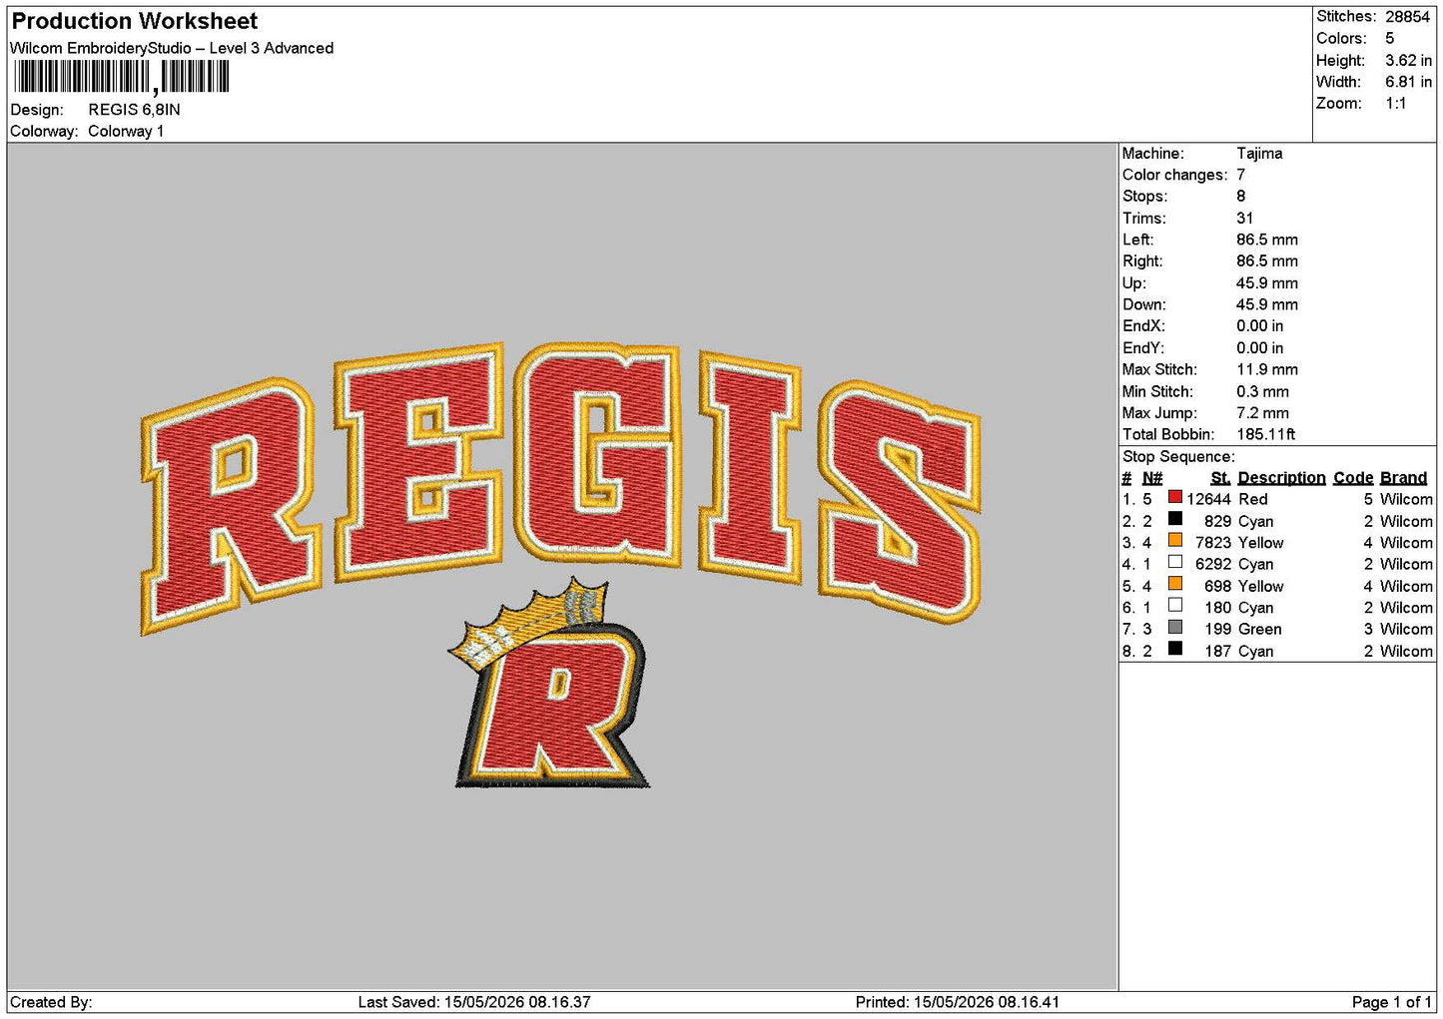The height and width of the screenshot is (1019, 1443).
Task: Click the Min Stitch value '0.3 mm'
Action: pos(1262,391)
